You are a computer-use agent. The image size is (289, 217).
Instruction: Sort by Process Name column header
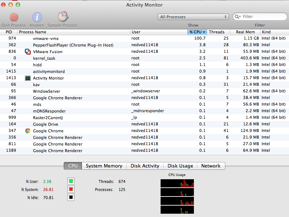click(x=74, y=32)
